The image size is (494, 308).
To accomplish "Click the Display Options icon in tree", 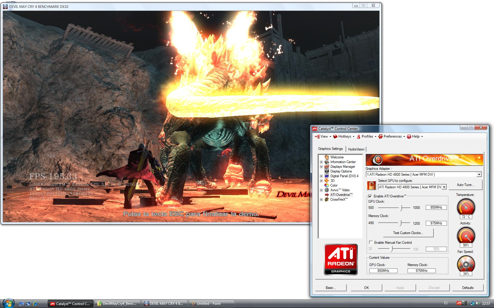I will pos(326,171).
